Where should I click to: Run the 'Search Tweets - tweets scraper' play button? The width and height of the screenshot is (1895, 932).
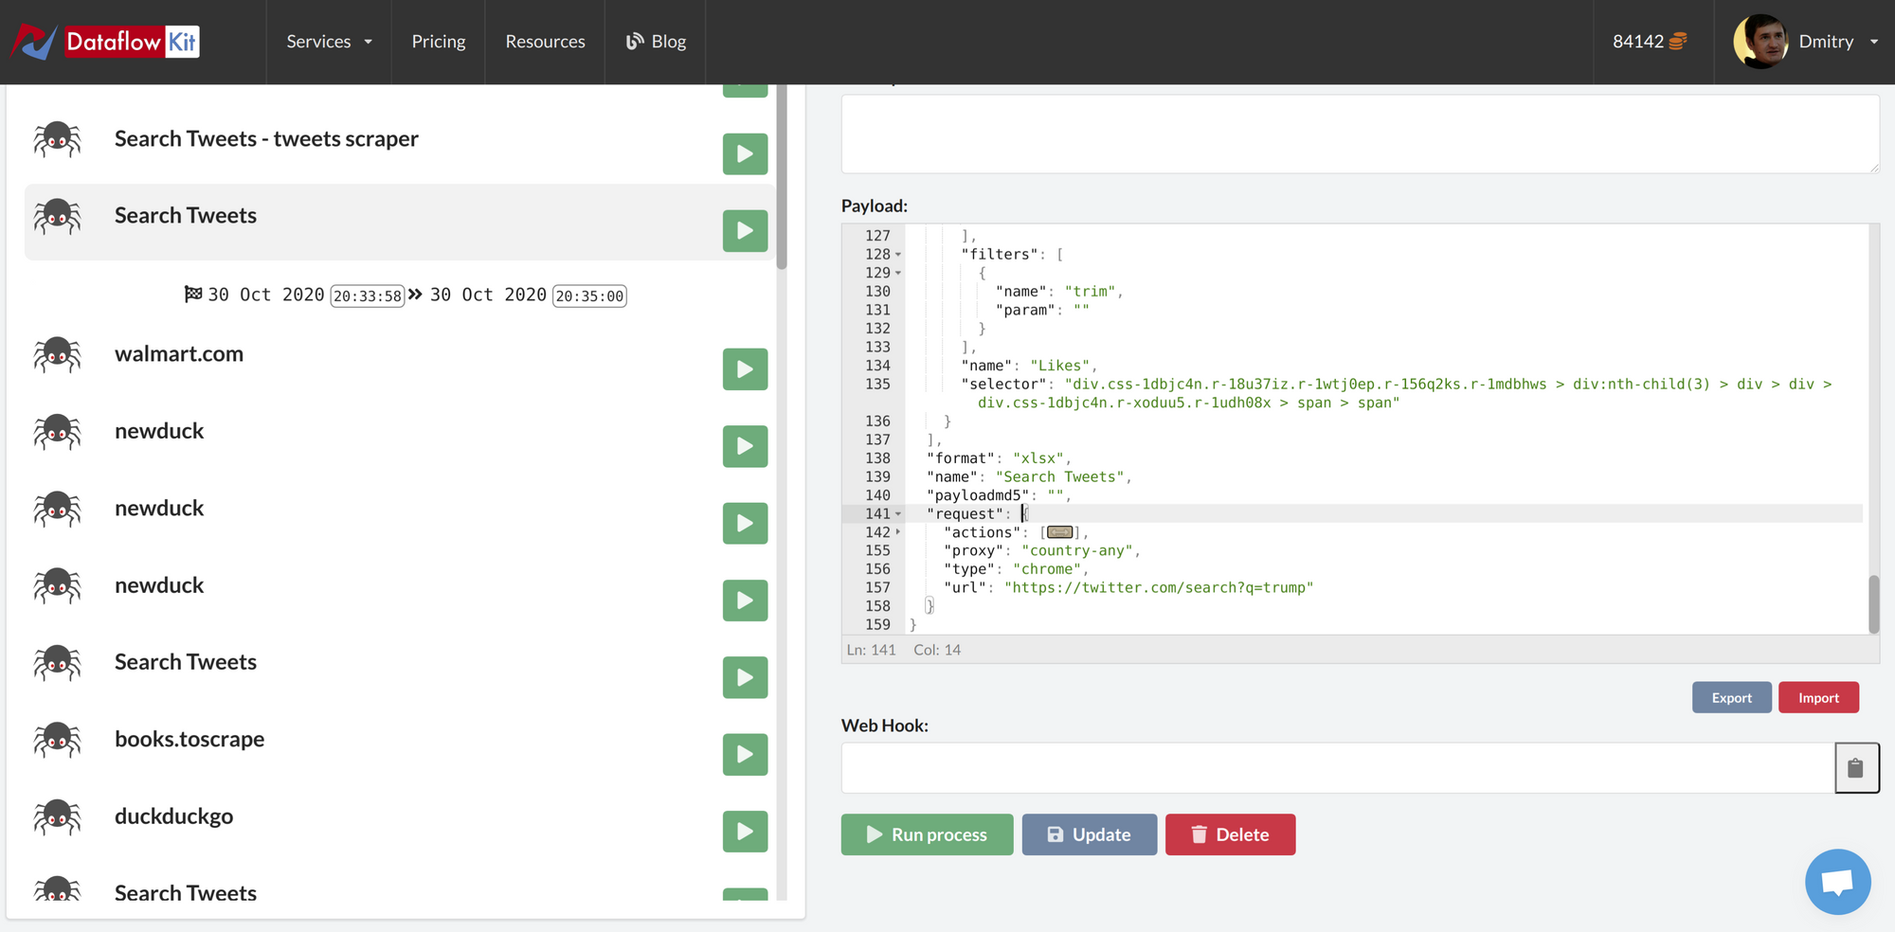pyautogui.click(x=745, y=153)
